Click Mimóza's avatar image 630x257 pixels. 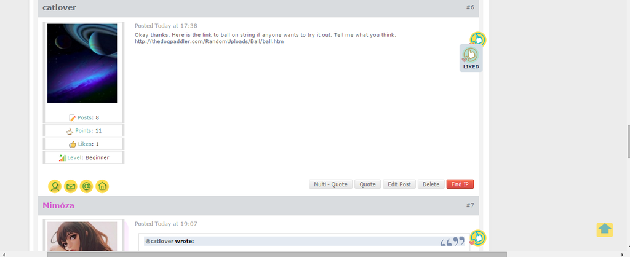click(82, 236)
